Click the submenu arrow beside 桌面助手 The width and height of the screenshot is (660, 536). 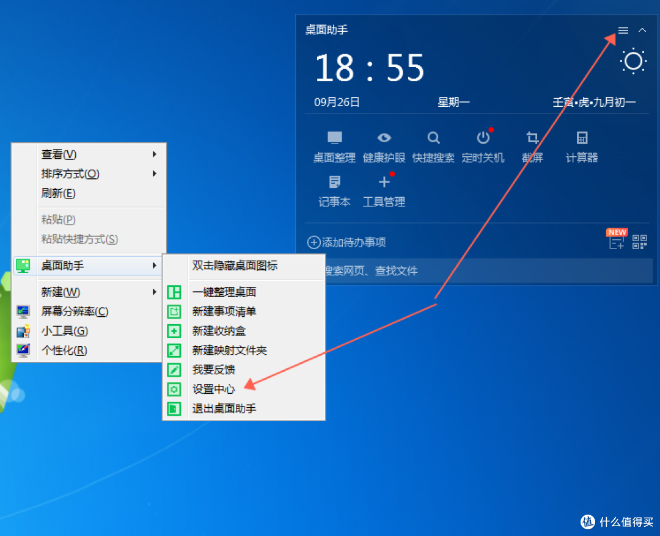pyautogui.click(x=155, y=266)
